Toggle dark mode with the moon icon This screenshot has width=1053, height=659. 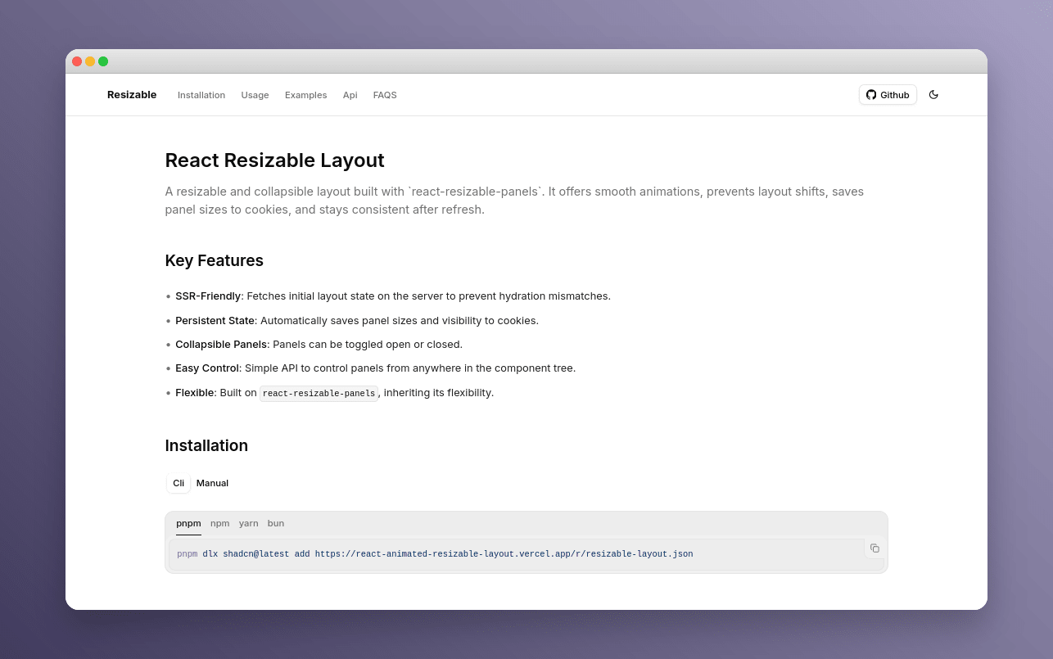933,94
